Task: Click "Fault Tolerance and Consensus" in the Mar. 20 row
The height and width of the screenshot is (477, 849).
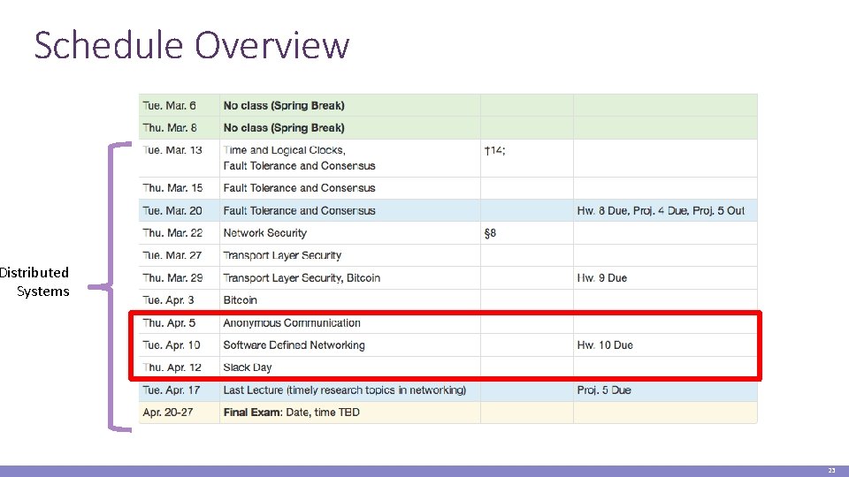Action: click(299, 210)
